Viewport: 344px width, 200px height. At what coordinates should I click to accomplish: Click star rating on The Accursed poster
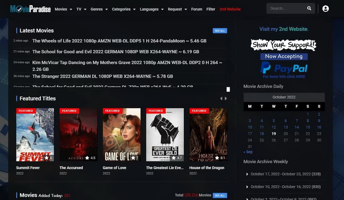[90, 158]
